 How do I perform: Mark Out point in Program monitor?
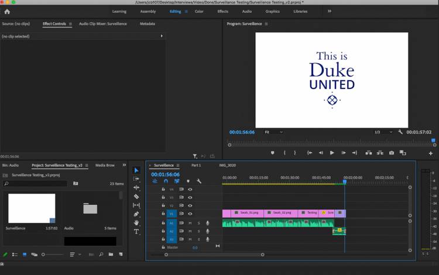[295, 153]
